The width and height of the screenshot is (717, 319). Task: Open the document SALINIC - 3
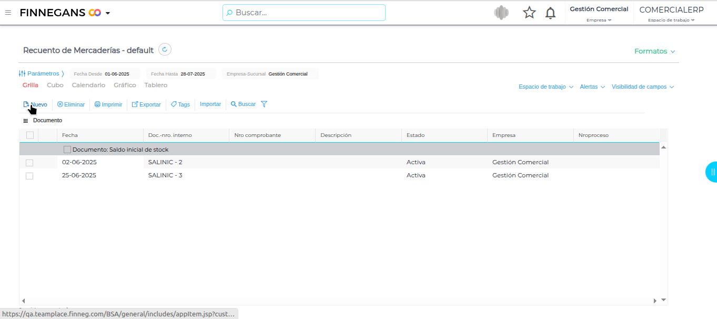165,176
